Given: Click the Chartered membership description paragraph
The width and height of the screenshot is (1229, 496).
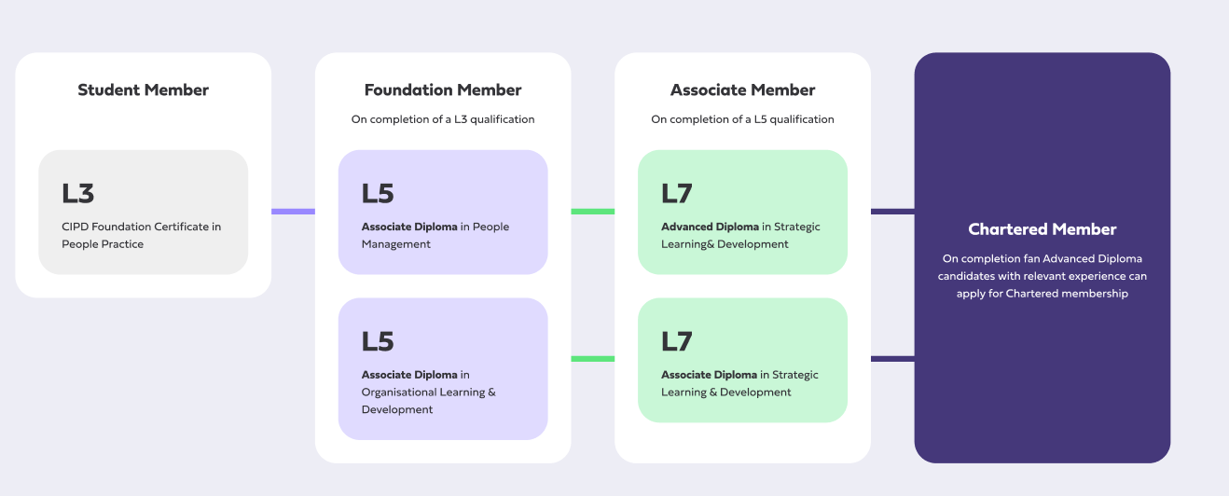Looking at the screenshot, I should (x=1042, y=276).
